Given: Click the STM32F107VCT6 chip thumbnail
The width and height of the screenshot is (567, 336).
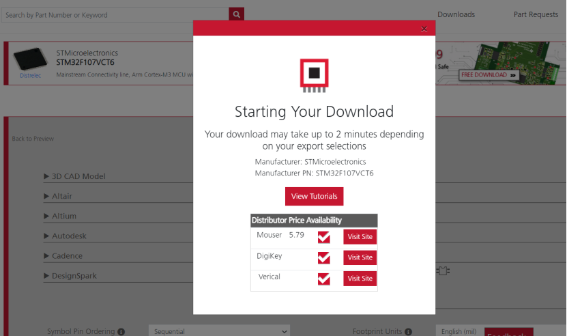Looking at the screenshot, I should [31, 58].
